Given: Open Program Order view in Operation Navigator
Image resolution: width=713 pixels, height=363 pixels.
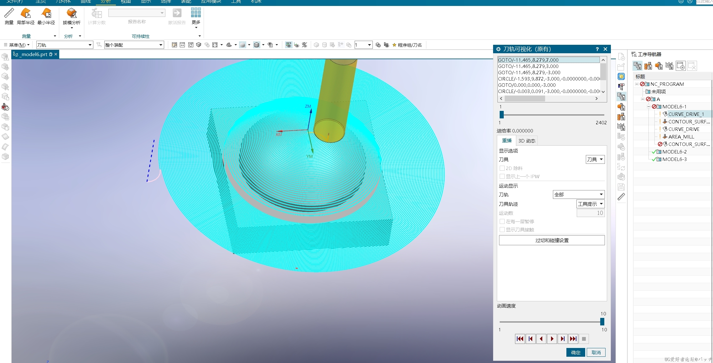Looking at the screenshot, I should [638, 66].
